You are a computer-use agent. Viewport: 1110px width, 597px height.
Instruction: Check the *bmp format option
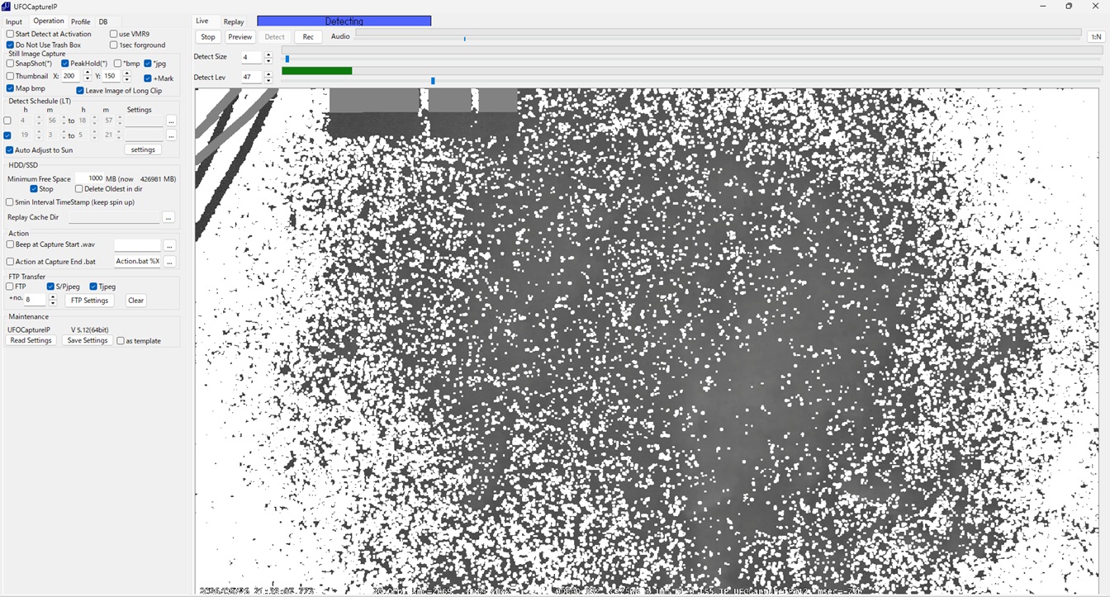click(x=117, y=64)
